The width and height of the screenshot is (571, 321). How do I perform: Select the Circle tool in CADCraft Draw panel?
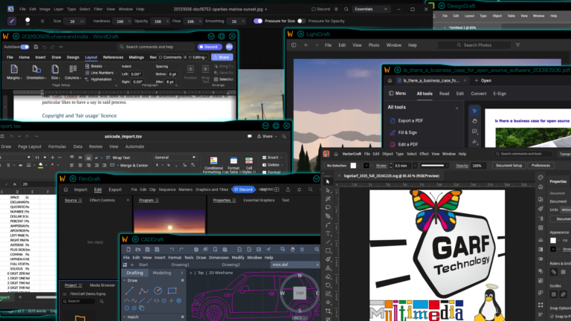point(158,291)
